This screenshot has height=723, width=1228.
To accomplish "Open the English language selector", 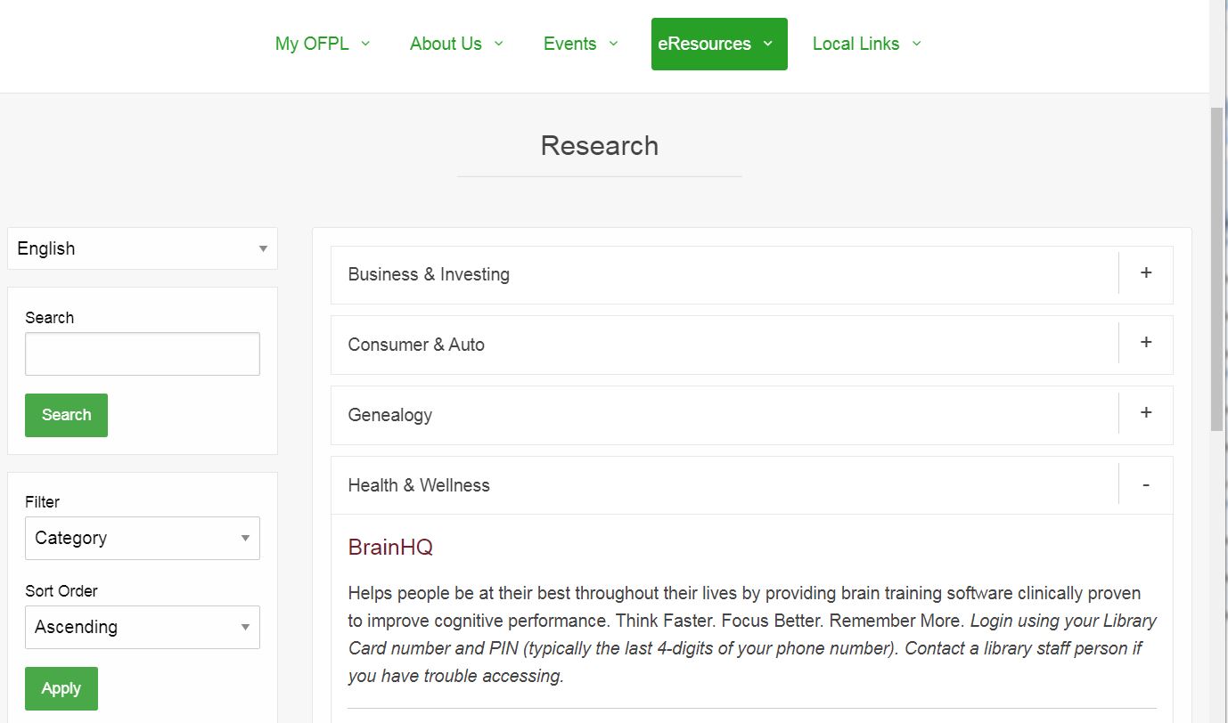I will 142,248.
